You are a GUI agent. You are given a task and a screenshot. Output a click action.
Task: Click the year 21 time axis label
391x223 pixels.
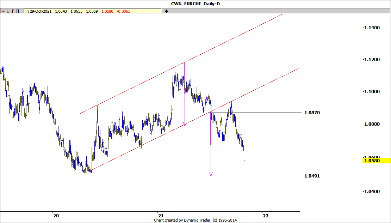pyautogui.click(x=161, y=216)
